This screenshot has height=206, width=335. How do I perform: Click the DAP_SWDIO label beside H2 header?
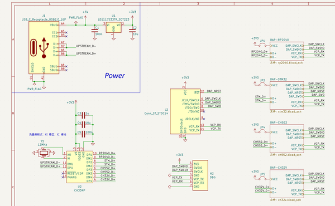click(x=180, y=166)
